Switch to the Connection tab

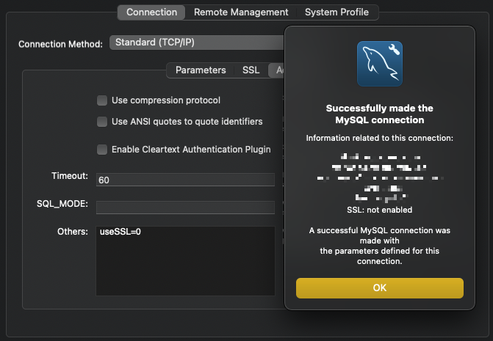151,12
